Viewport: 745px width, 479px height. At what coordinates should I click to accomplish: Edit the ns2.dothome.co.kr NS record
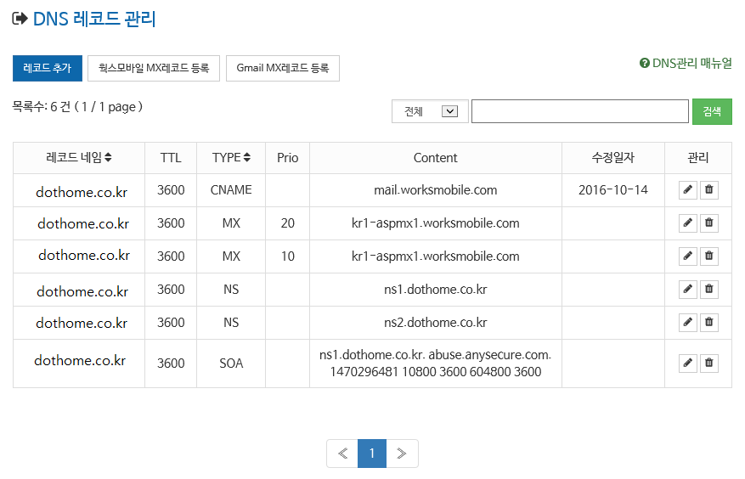687,323
